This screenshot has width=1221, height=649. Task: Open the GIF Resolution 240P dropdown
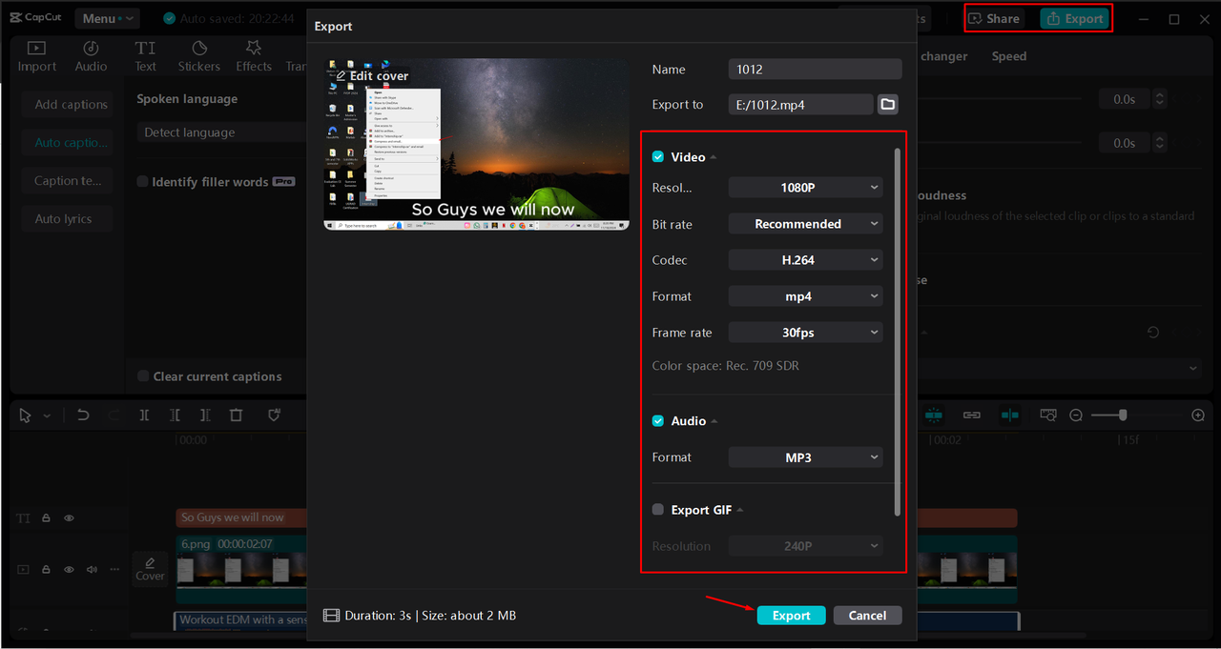806,546
